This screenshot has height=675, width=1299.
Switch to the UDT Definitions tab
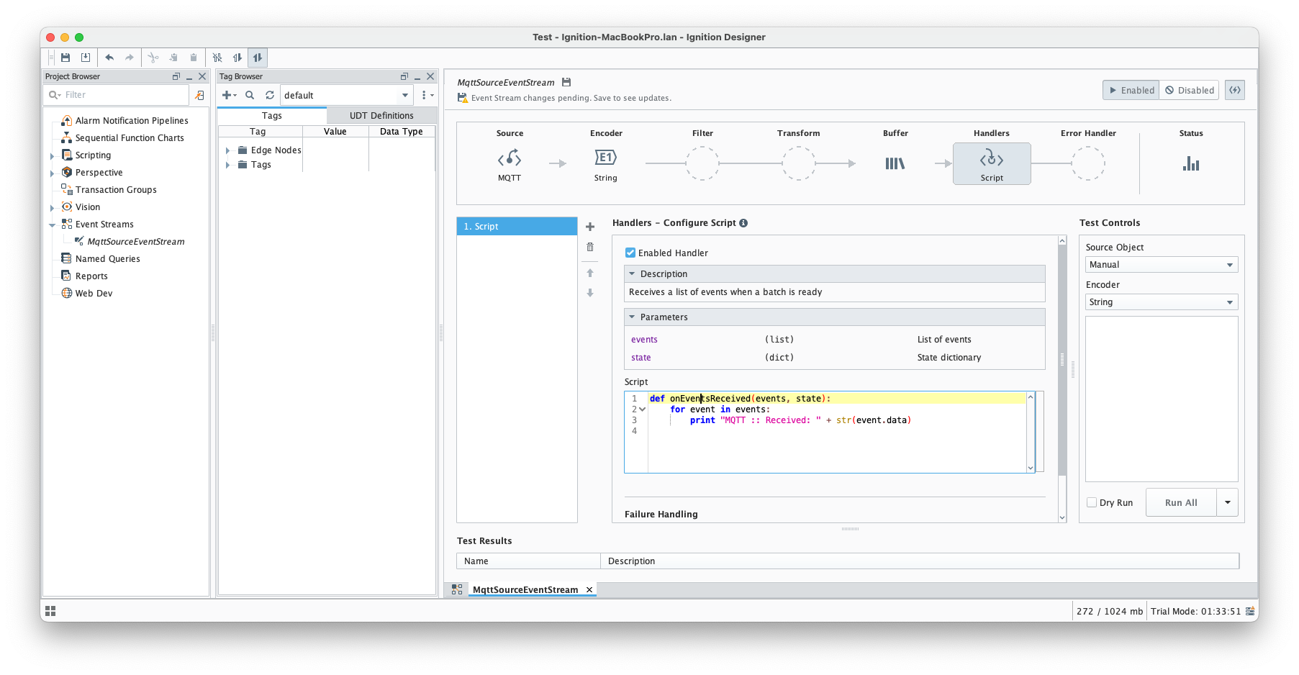click(x=381, y=115)
